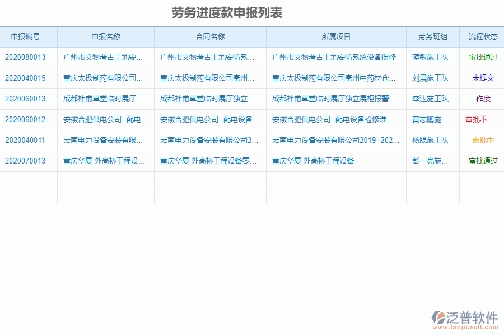Click the 审批中 status text
The width and height of the screenshot is (504, 336).
pos(482,141)
